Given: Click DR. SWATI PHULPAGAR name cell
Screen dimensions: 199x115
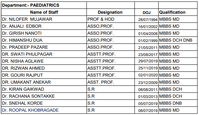Looking at the screenshot, I should [x=44, y=54].
